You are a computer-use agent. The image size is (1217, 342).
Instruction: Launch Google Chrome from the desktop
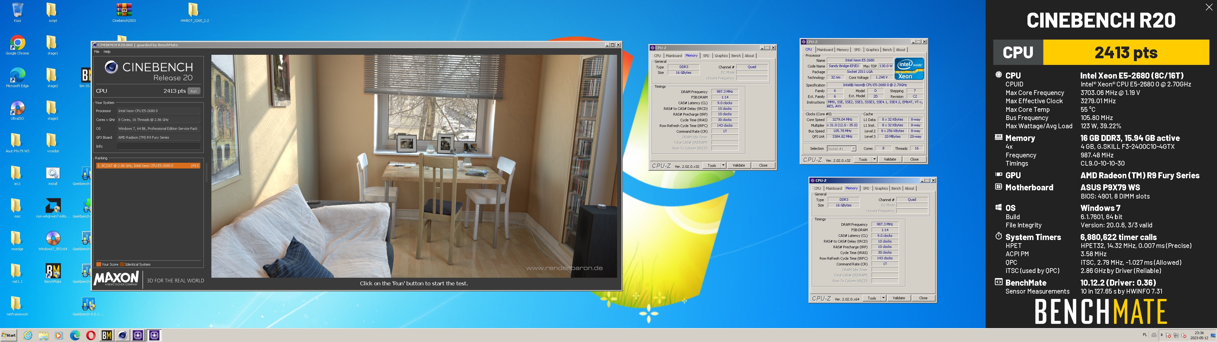coord(17,45)
